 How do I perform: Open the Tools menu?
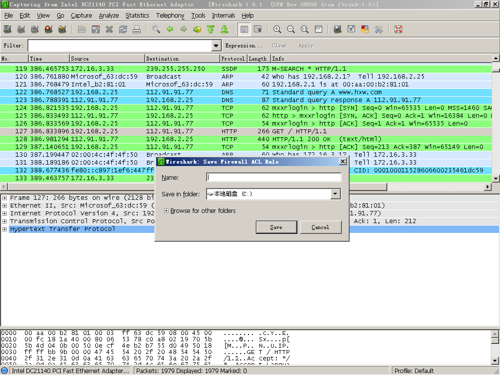pos(198,15)
